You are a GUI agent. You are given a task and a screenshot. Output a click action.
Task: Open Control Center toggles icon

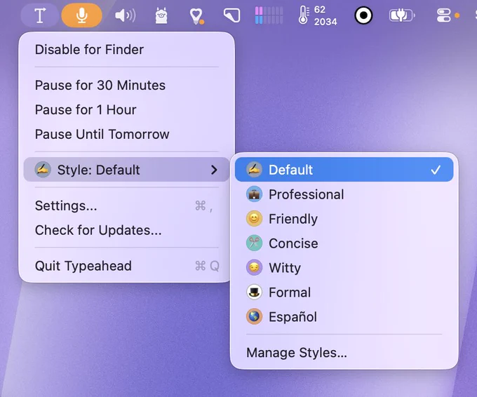443,15
